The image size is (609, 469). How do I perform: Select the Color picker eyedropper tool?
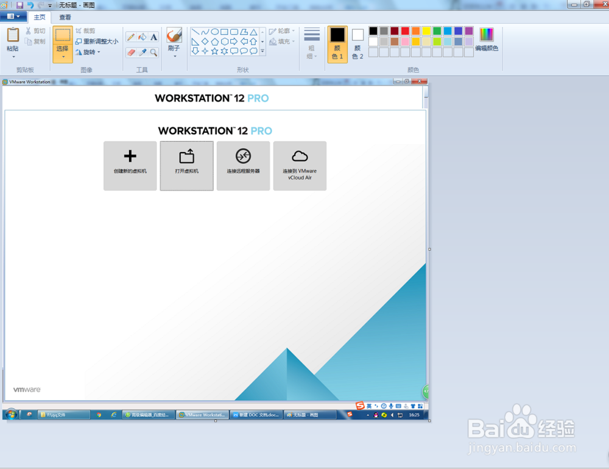click(x=143, y=52)
